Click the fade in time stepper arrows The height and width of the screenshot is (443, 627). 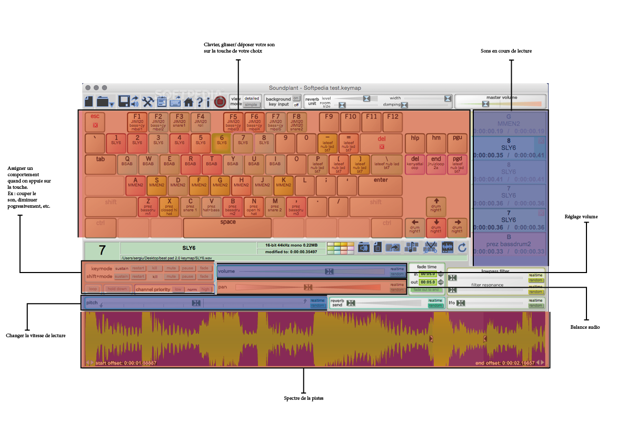441,275
